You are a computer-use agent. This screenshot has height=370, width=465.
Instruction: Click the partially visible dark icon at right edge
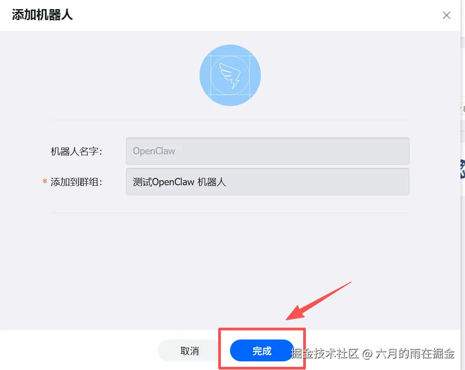pyautogui.click(x=462, y=169)
